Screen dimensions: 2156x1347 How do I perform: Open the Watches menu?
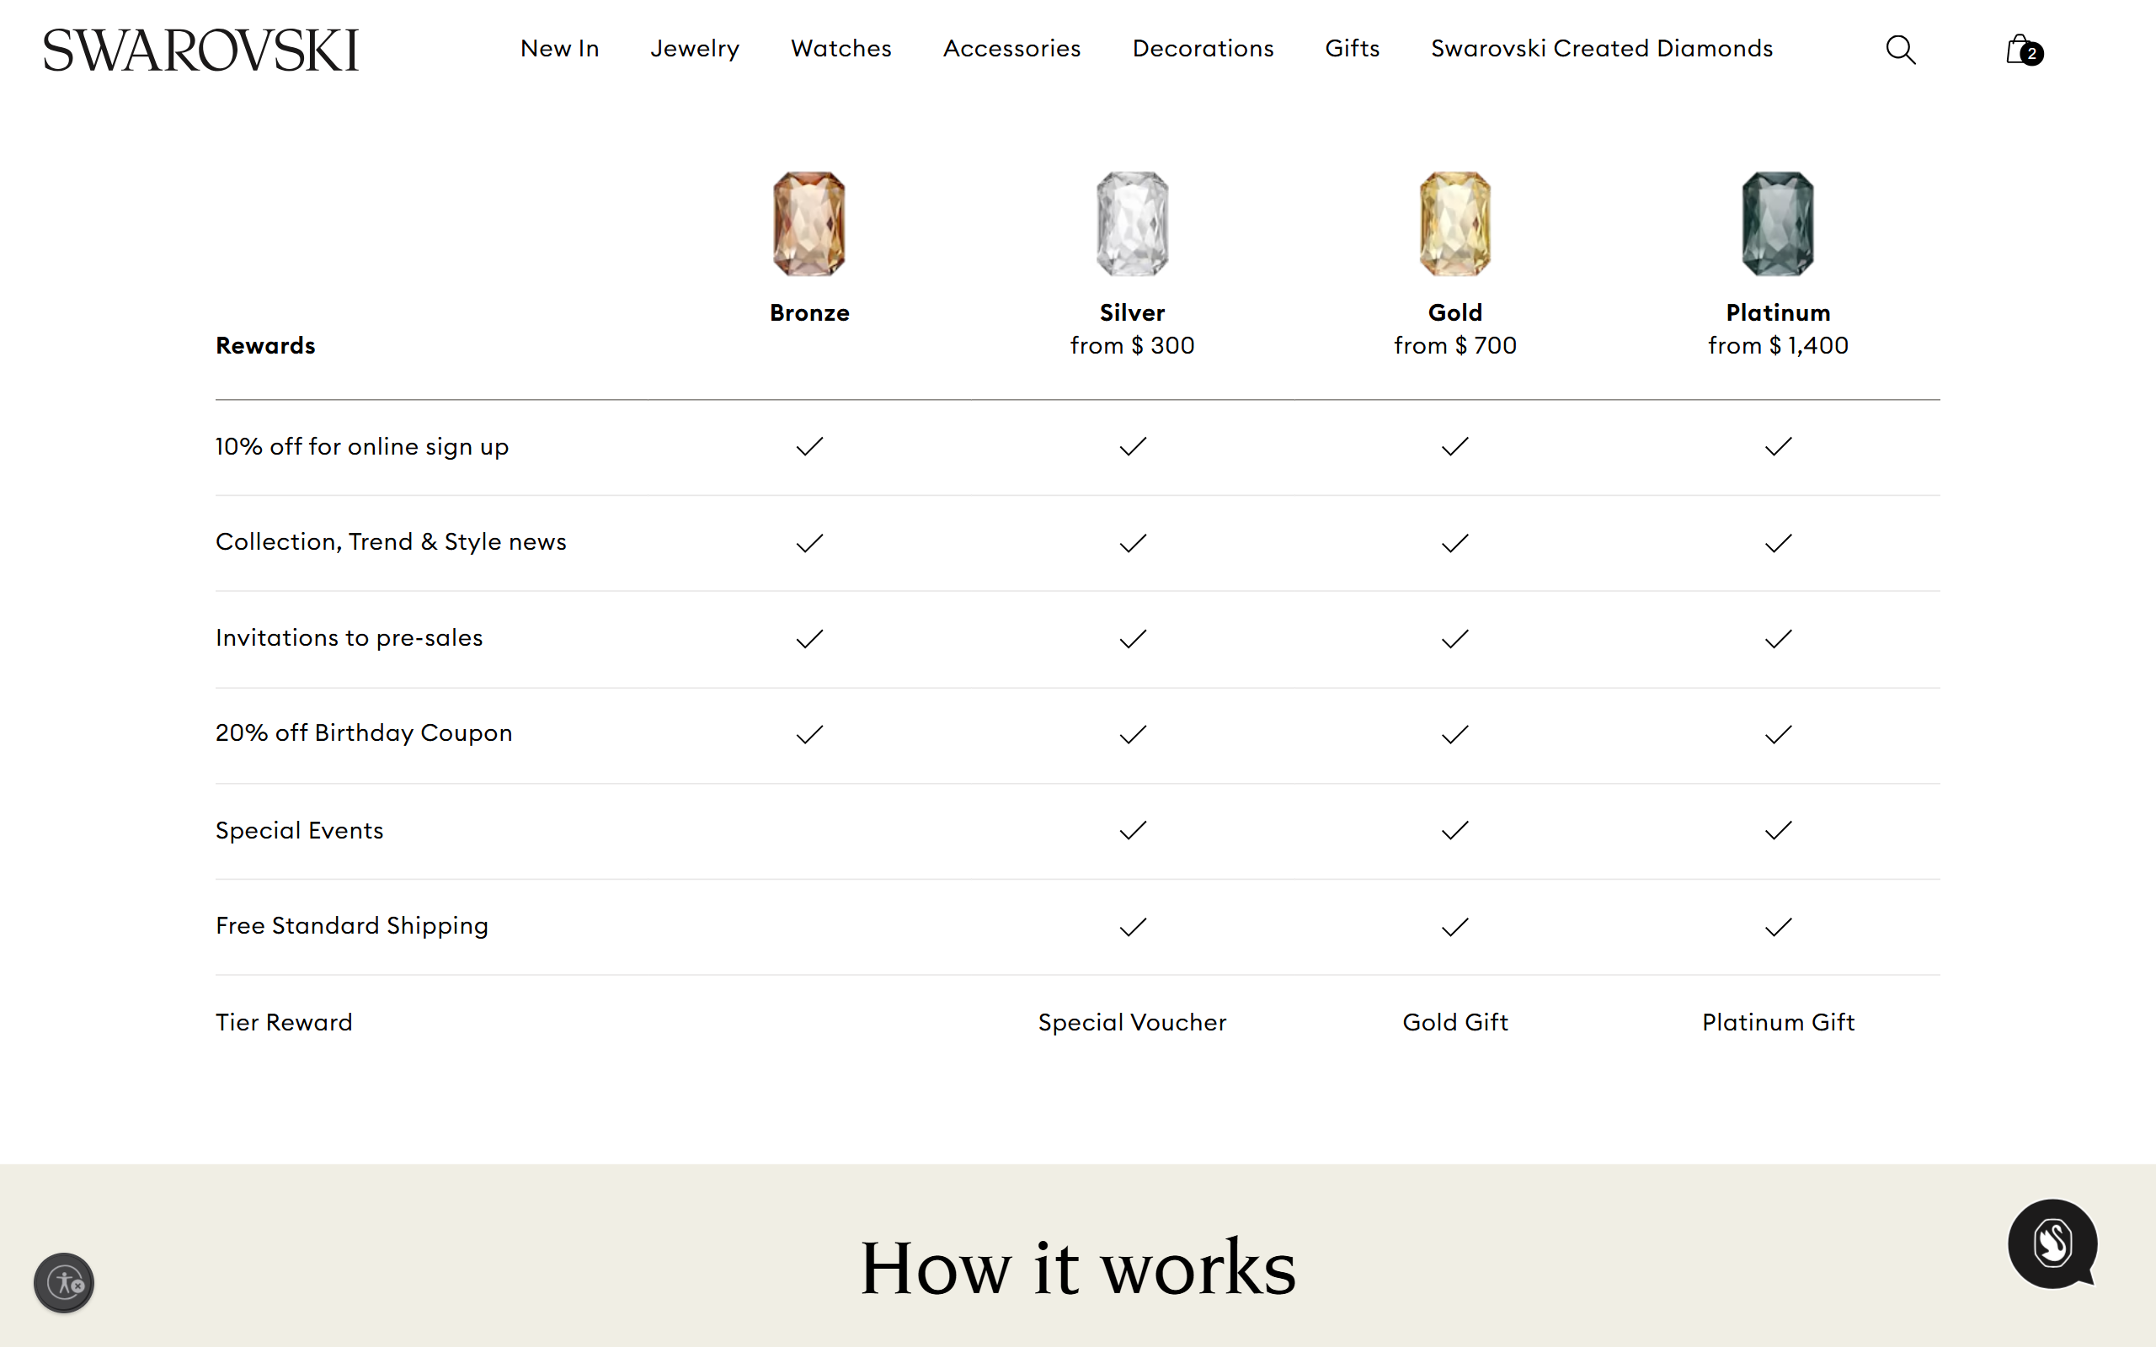coord(841,48)
